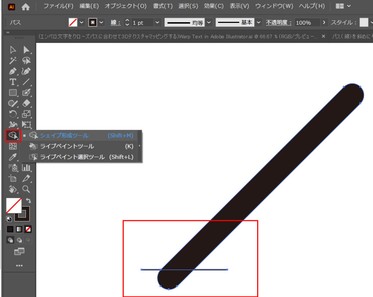Close the Warp Text document tab
This screenshot has height=297, width=373.
(x=323, y=36)
